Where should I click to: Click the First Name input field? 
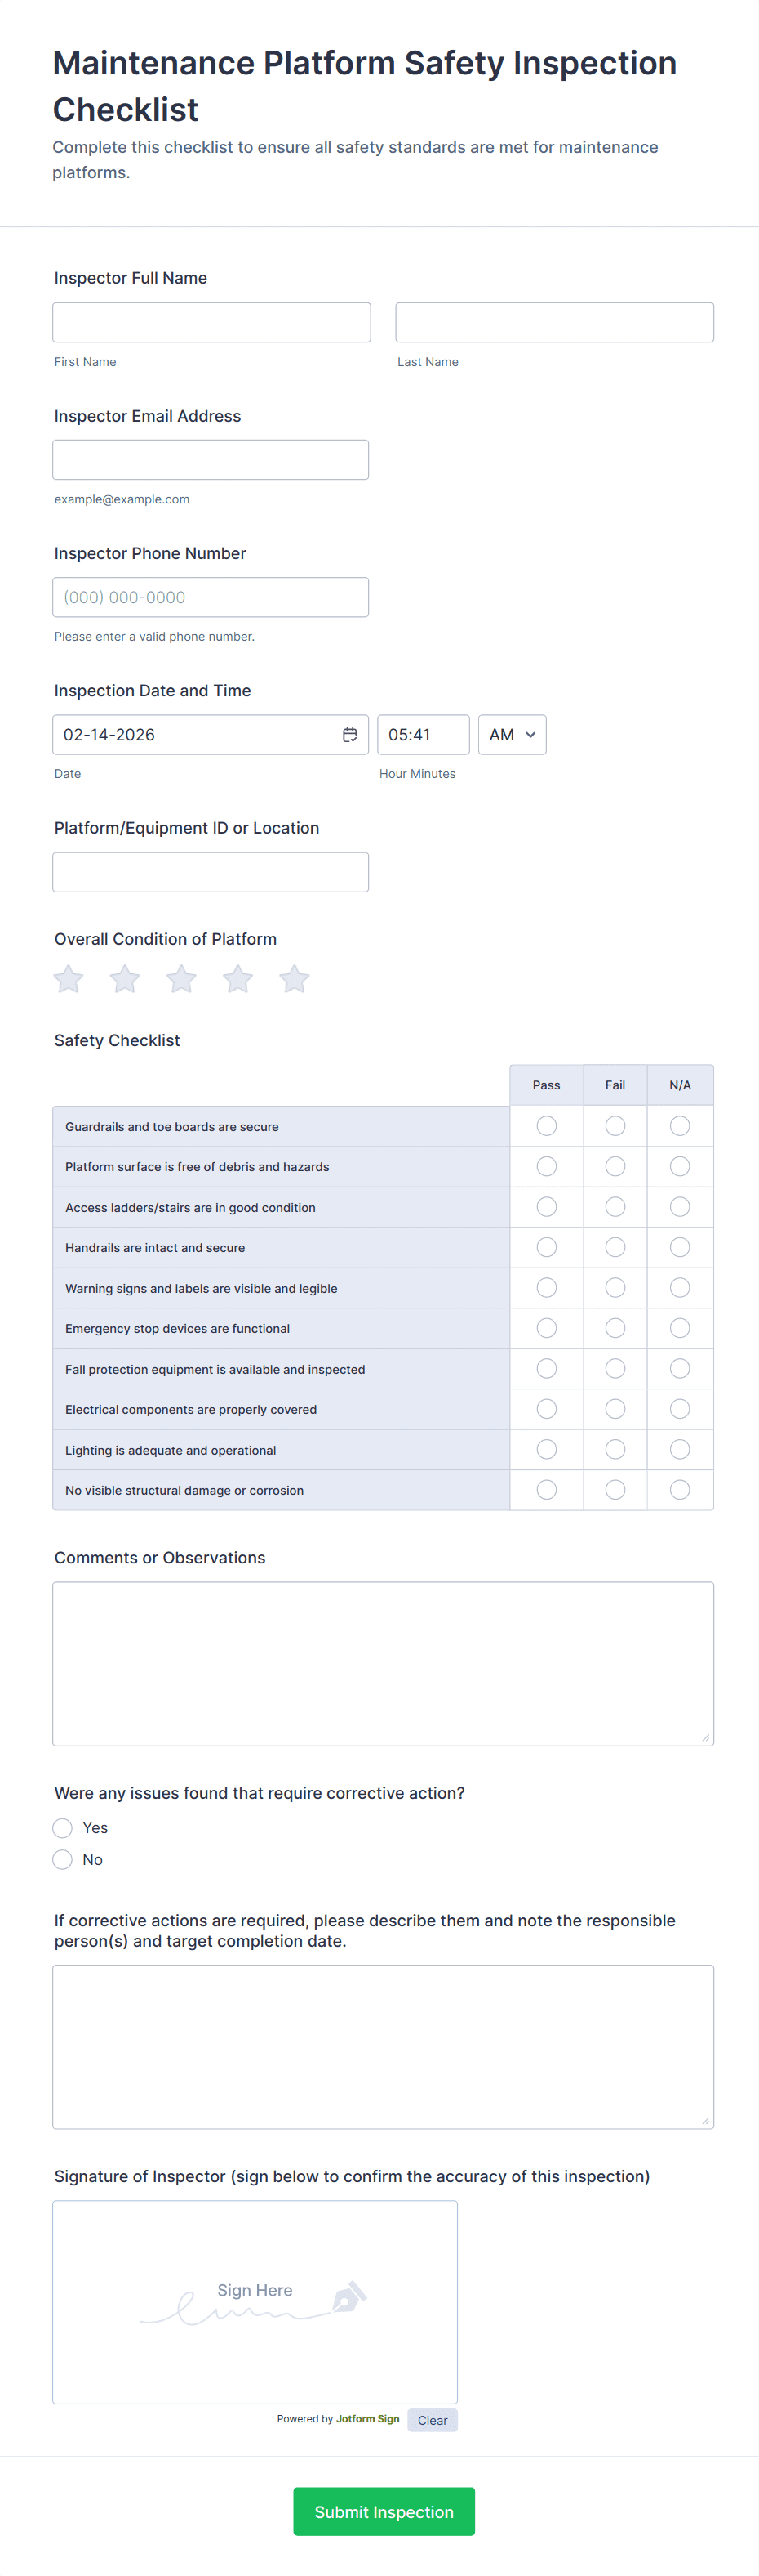211,323
